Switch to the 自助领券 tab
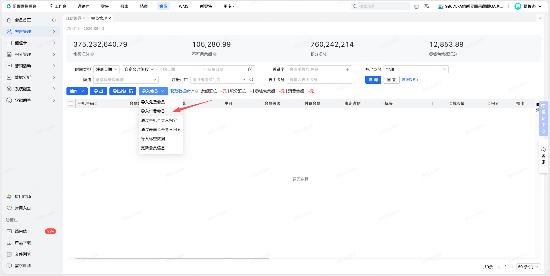This screenshot has width=550, height=276. pos(73,18)
